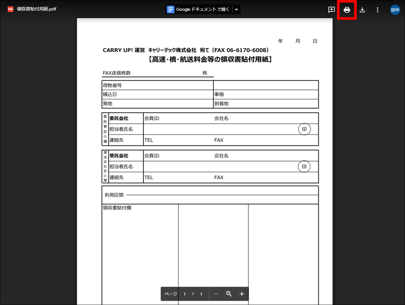Click the 車格 cell
Viewport: 405px width, 305px height.
click(x=266, y=94)
